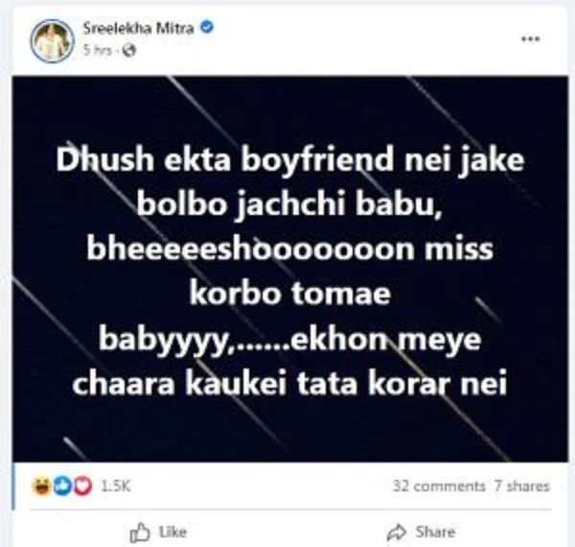This screenshot has height=547, width=575.
Task: Click the Haha laughing reaction emoji
Action: pyautogui.click(x=40, y=487)
